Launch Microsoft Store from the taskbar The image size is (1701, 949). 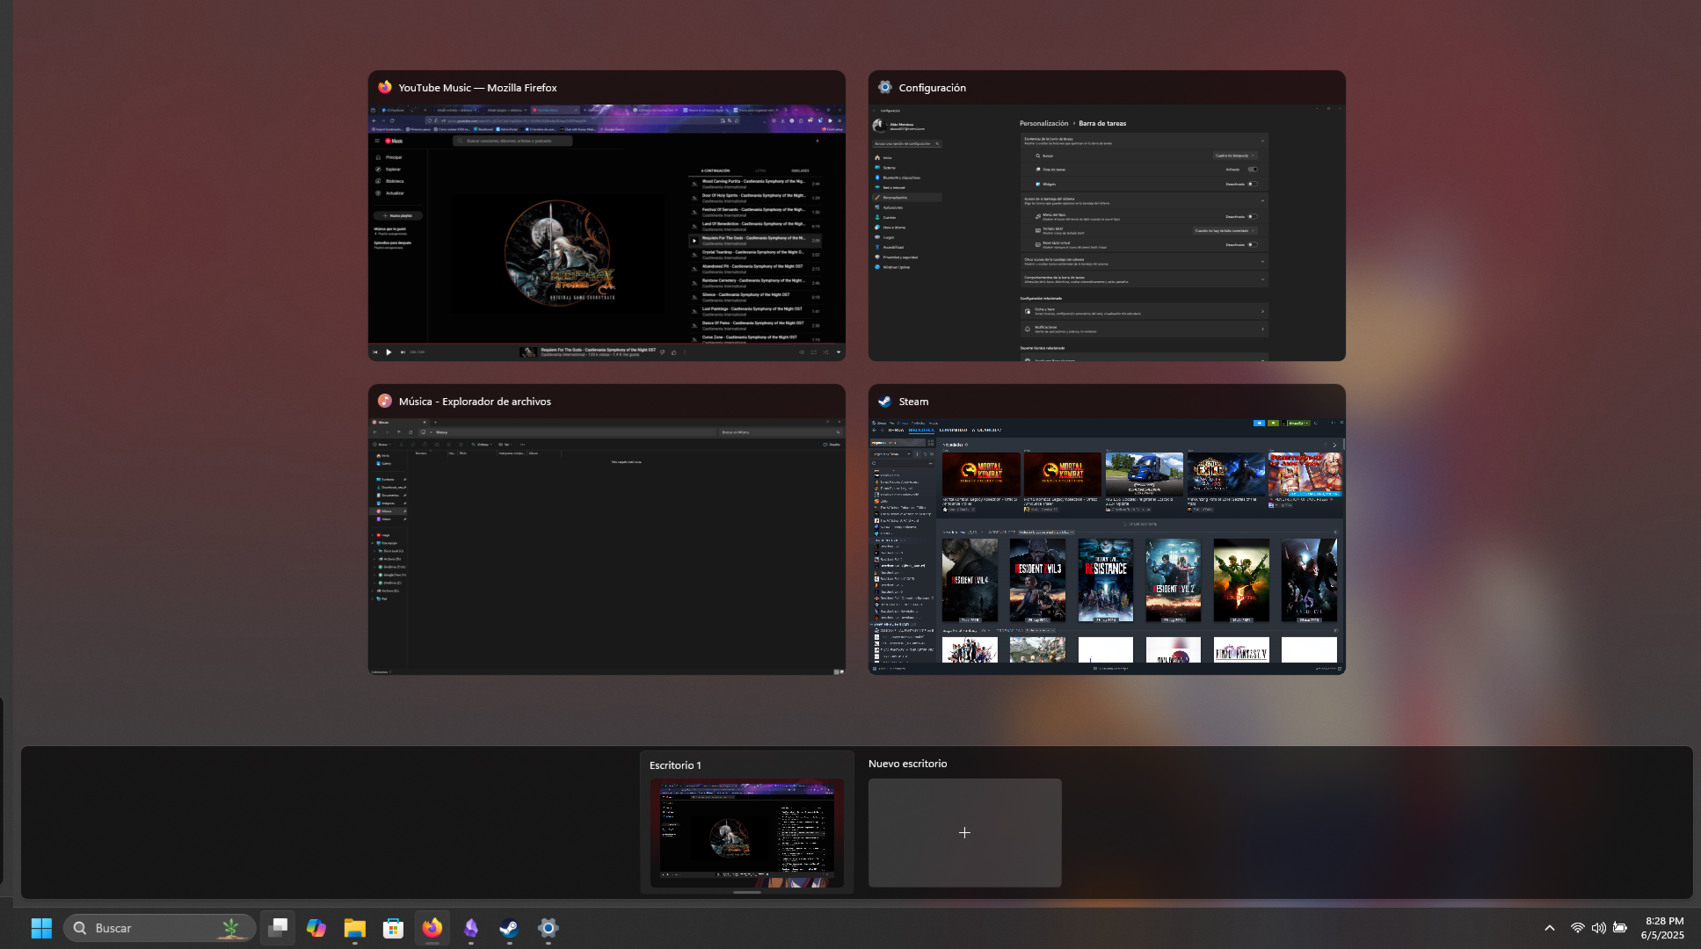(x=393, y=928)
